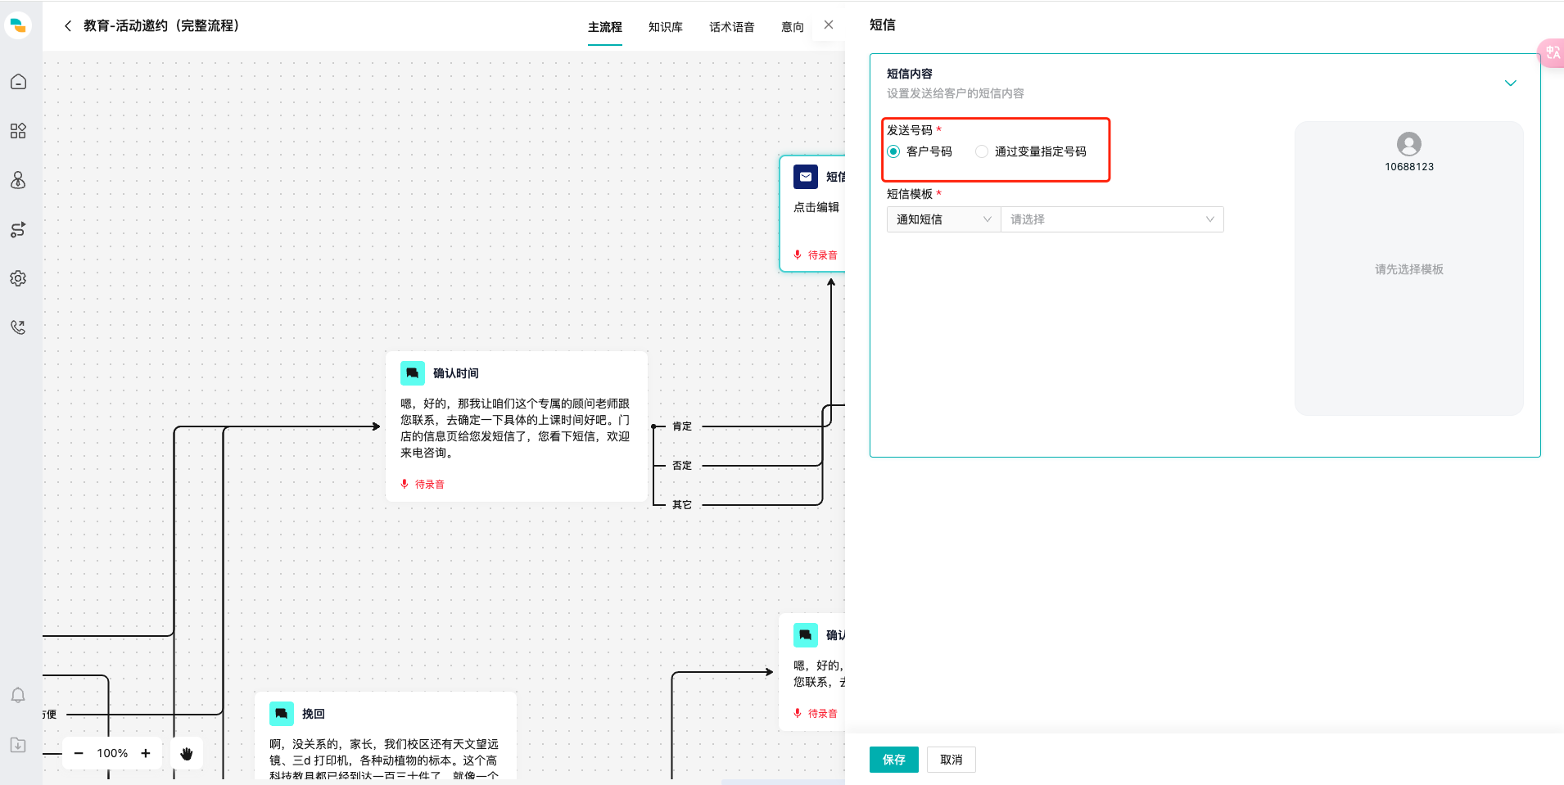Click the 取消 button
The image size is (1564, 785).
tap(952, 760)
